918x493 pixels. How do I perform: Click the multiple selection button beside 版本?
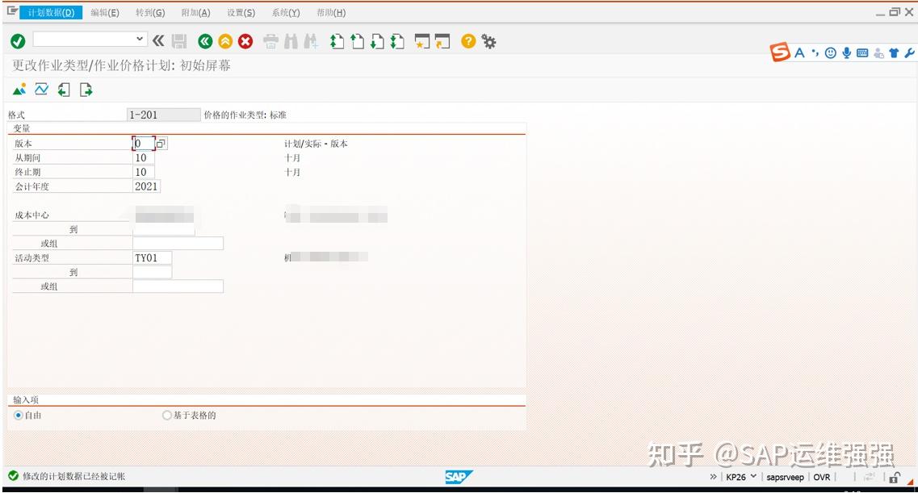click(x=160, y=142)
